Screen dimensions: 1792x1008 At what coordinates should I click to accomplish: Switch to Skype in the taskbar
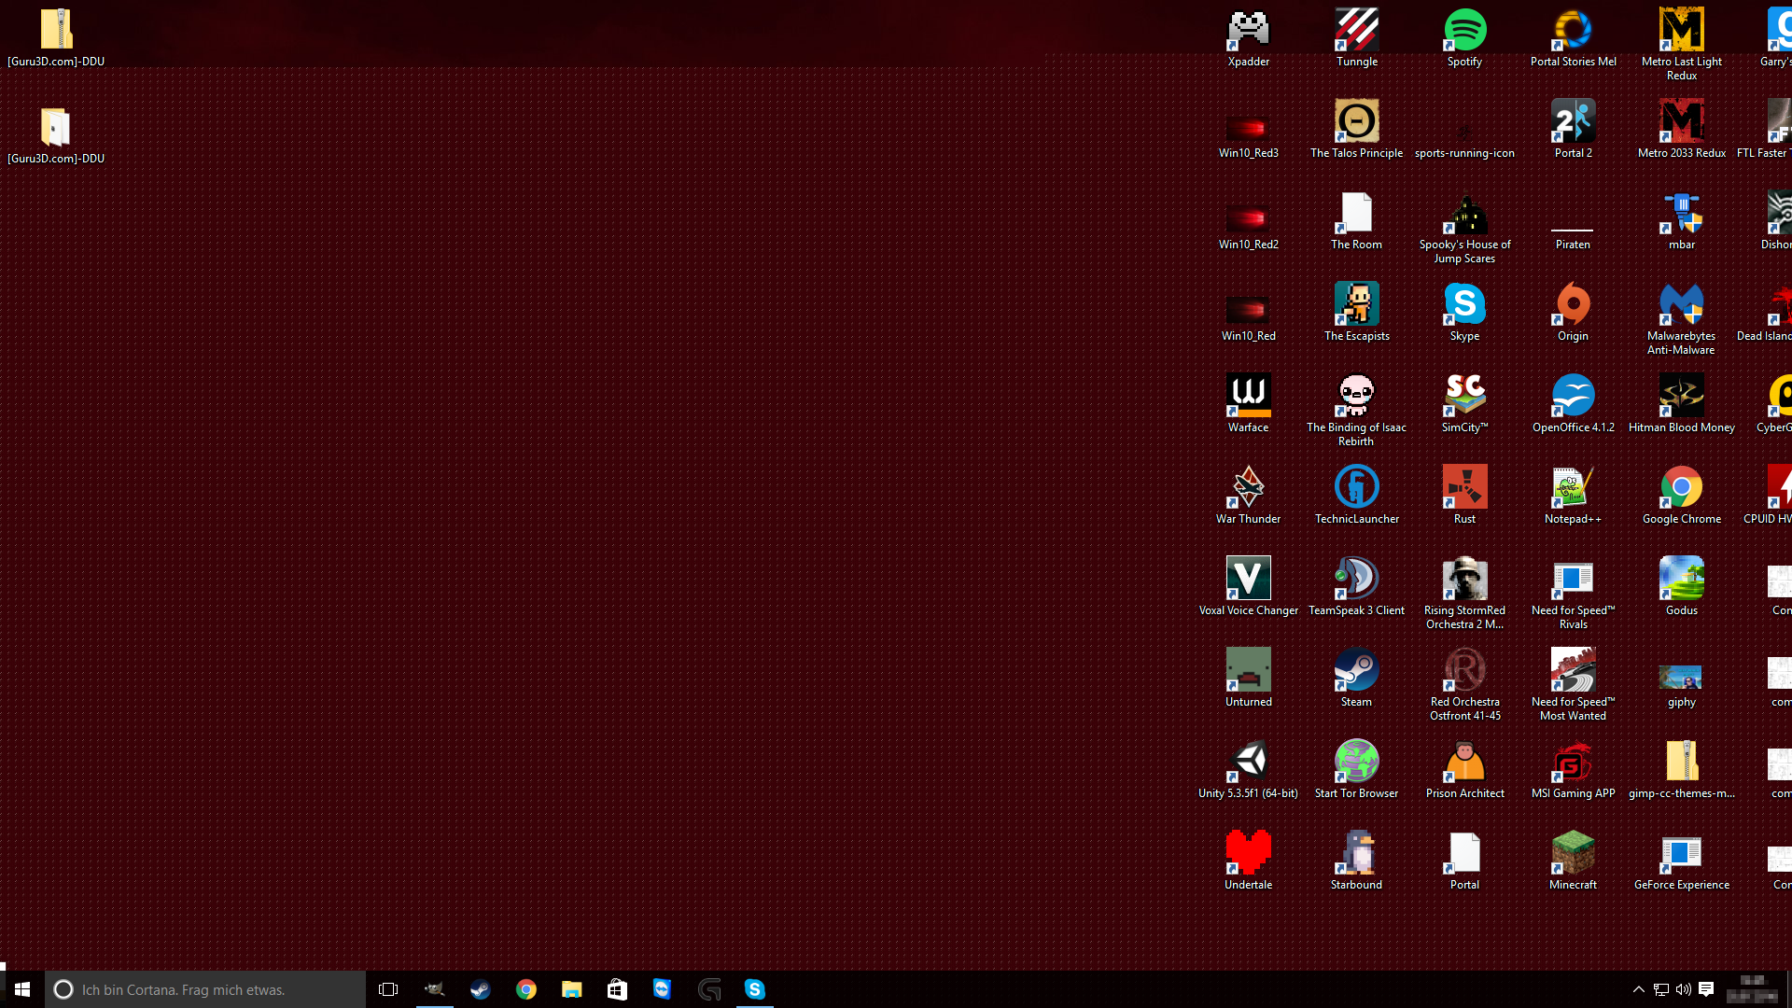click(x=754, y=989)
